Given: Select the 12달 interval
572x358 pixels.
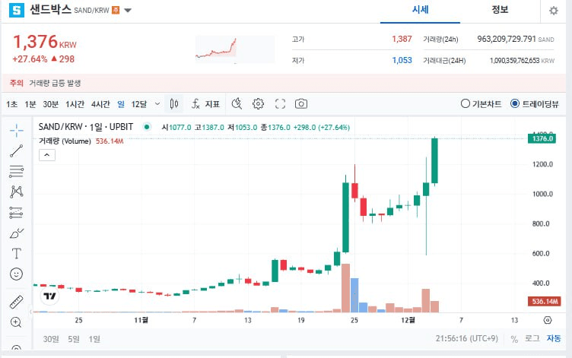Looking at the screenshot, I should [139, 104].
